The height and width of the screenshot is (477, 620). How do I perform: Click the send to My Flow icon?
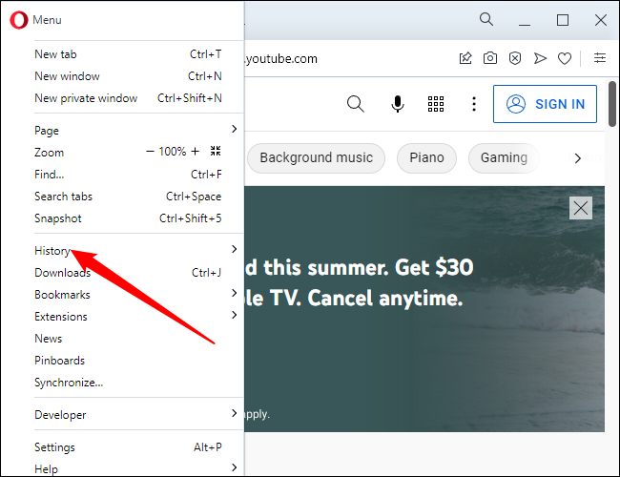tap(540, 58)
